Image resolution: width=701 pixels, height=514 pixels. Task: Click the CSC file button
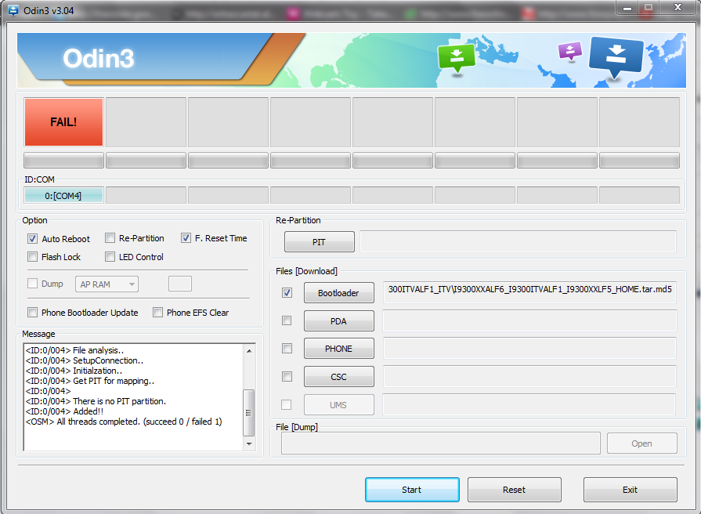(339, 377)
